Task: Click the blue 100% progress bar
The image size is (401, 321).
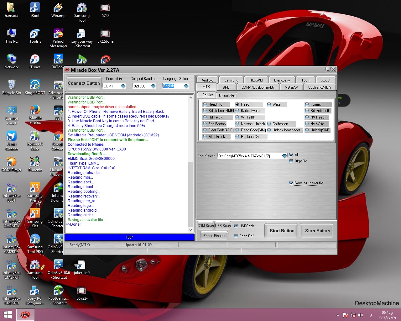Action: [x=129, y=237]
